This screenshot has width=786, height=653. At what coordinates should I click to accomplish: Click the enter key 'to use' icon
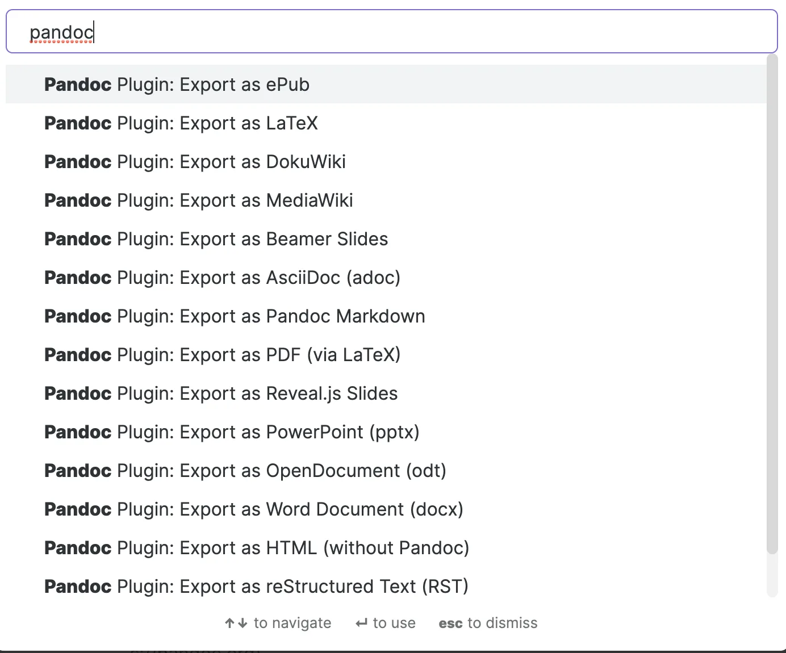[362, 623]
